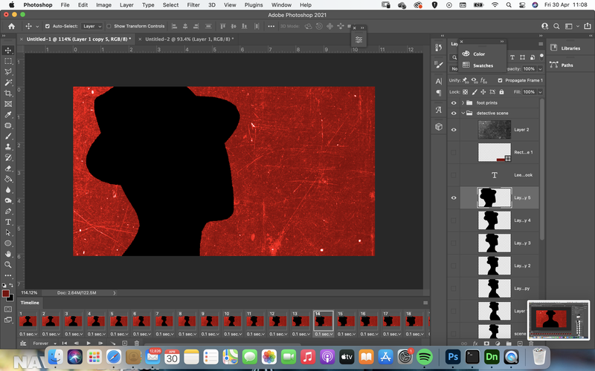Switch to the Untitled-2 document tab

pyautogui.click(x=189, y=39)
